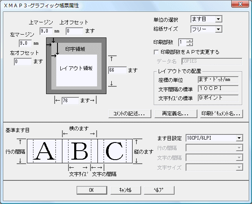252x204 pixels.
Task: Click the 印刷部数 number field
Action: coord(182,42)
